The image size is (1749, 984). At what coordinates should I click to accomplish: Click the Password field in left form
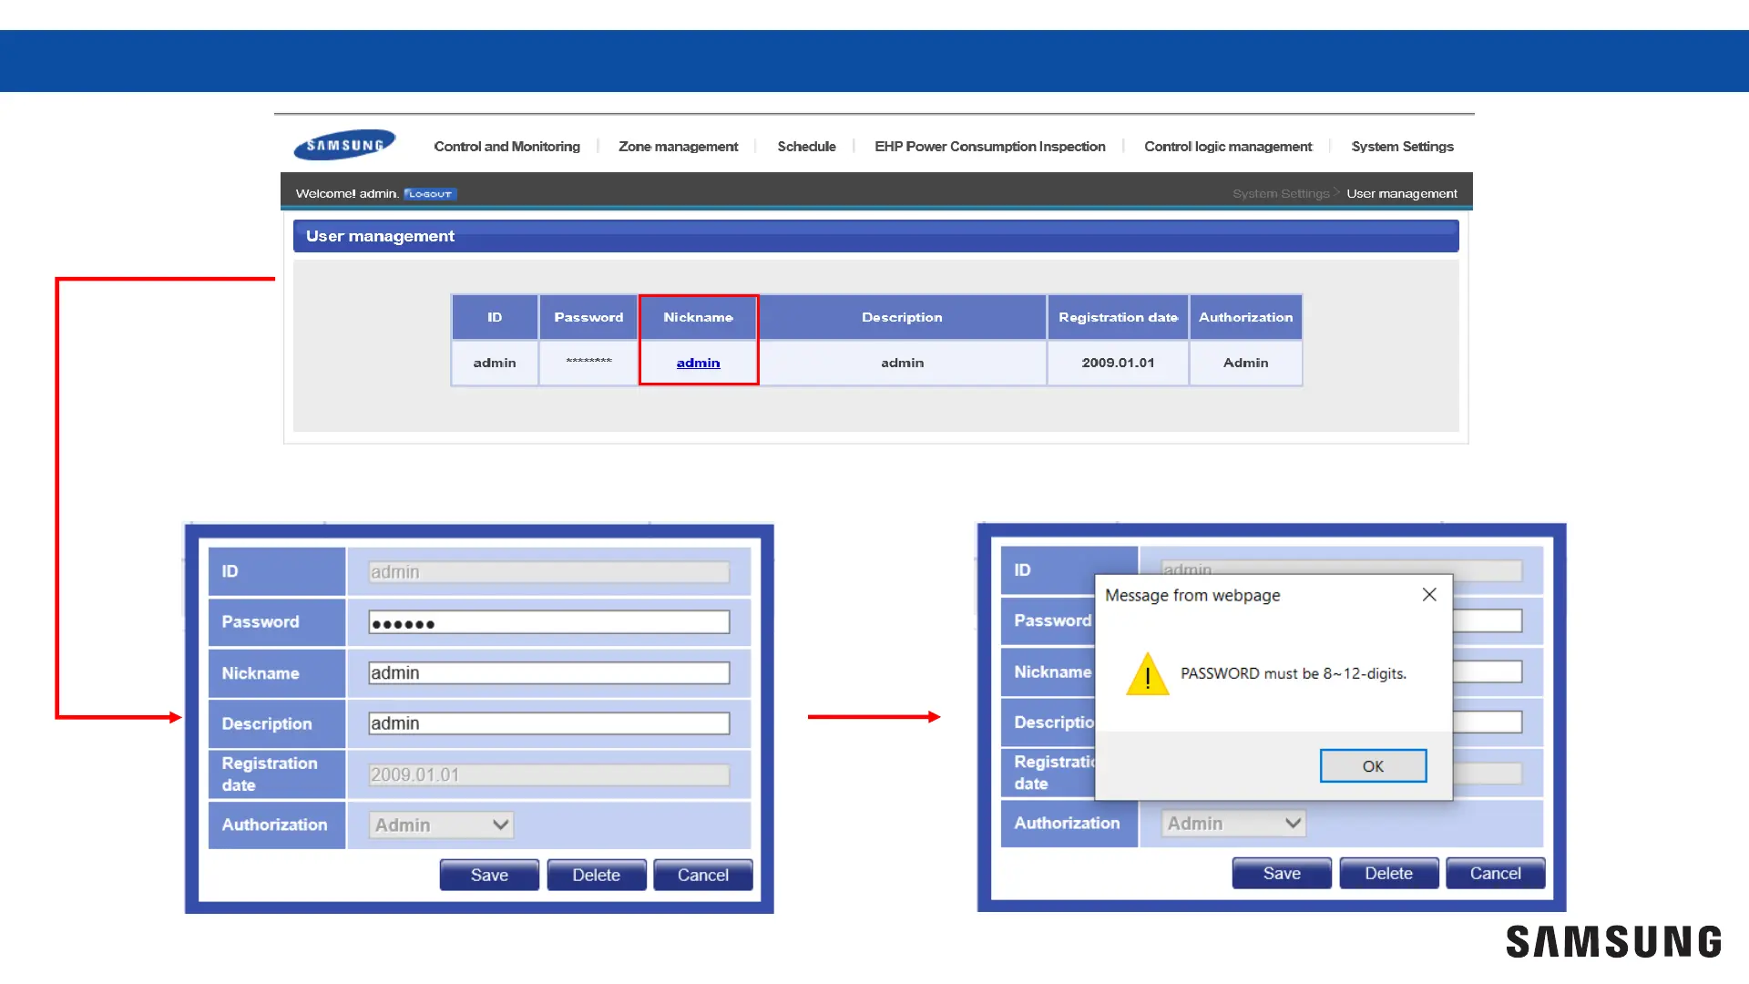548,623
